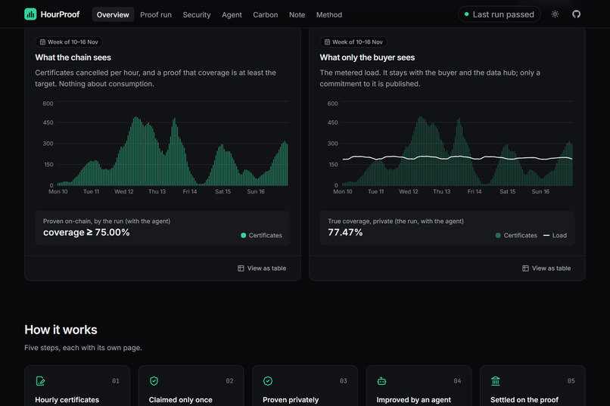Image resolution: width=610 pixels, height=406 pixels.
Task: Open the Settled on the proof step card
Action: tap(533, 386)
